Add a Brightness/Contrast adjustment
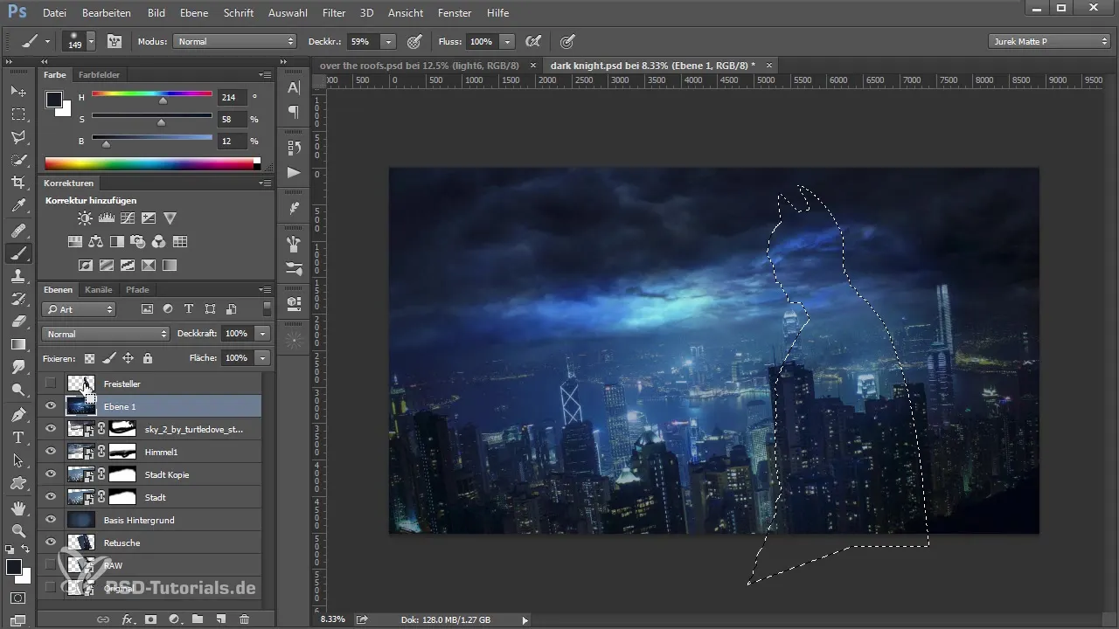Screen dimensions: 1119x629 pyautogui.click(x=85, y=218)
